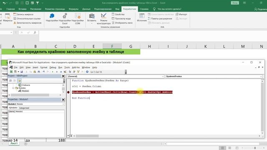Image resolution: width=267 pixels, height=150 pixels.
Task: Open the Вид ribbon tab
Action: pos(117,9)
